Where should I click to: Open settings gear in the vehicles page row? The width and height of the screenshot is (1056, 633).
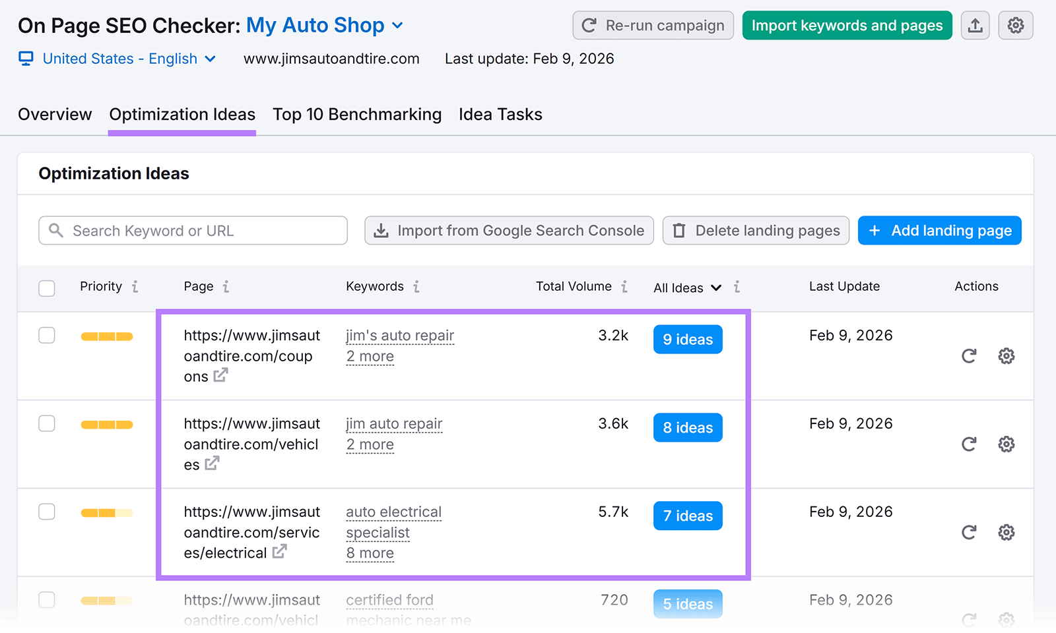click(x=1006, y=444)
